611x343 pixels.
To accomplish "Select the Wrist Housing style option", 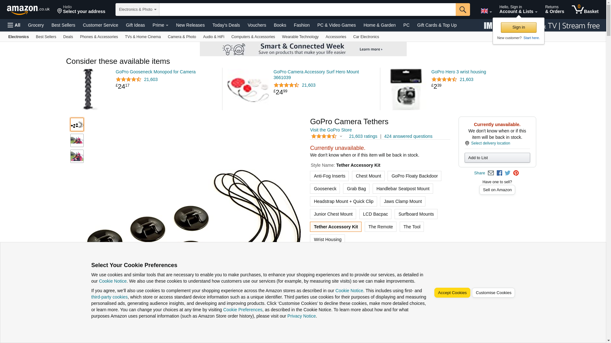I will click(x=327, y=239).
